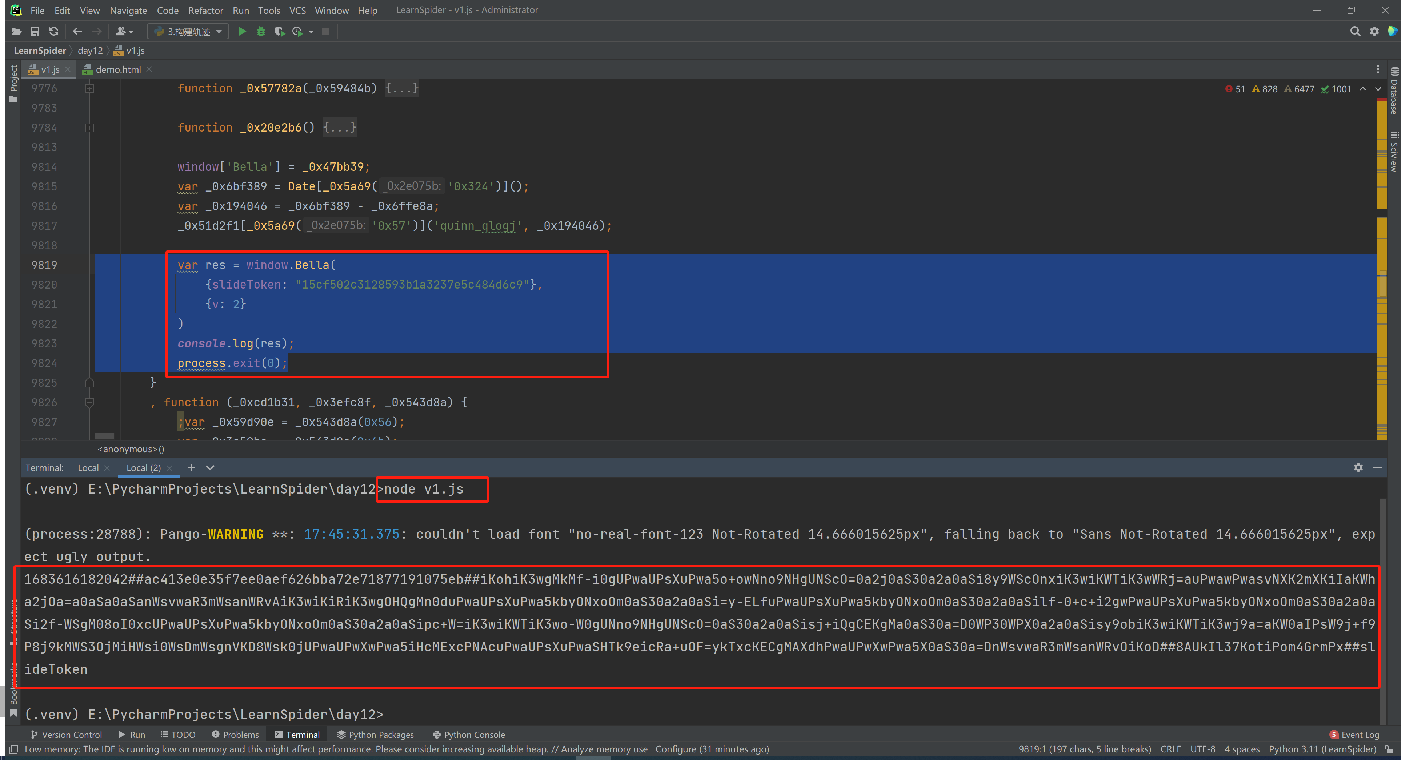Close the demo.html editor tab
Viewport: 1401px width, 760px height.
pyautogui.click(x=149, y=69)
